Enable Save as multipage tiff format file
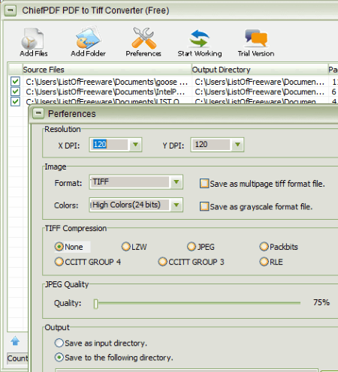This screenshot has width=338, height=372. point(204,184)
